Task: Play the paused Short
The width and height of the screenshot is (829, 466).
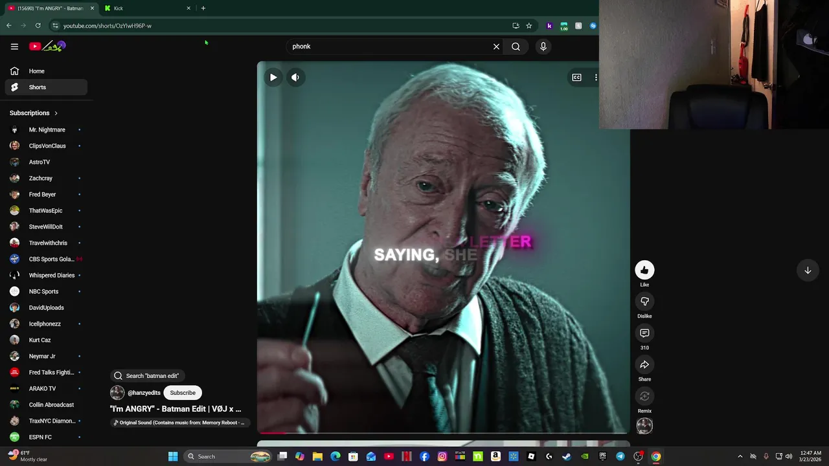Action: point(273,77)
